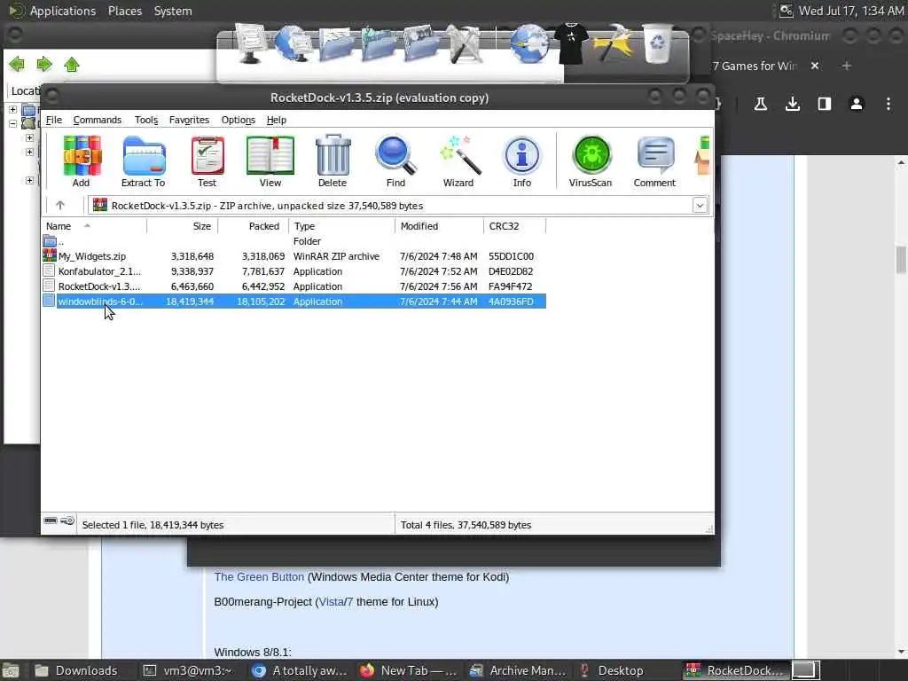Switch to vm3@vm3 terminal in taskbar

tap(188, 670)
